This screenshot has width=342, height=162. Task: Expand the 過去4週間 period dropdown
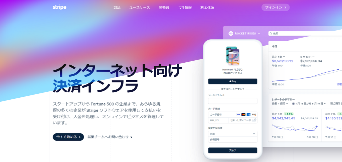280,103
